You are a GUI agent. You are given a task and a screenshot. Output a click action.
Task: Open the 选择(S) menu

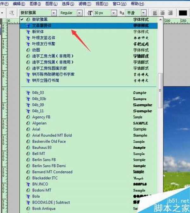68,4
